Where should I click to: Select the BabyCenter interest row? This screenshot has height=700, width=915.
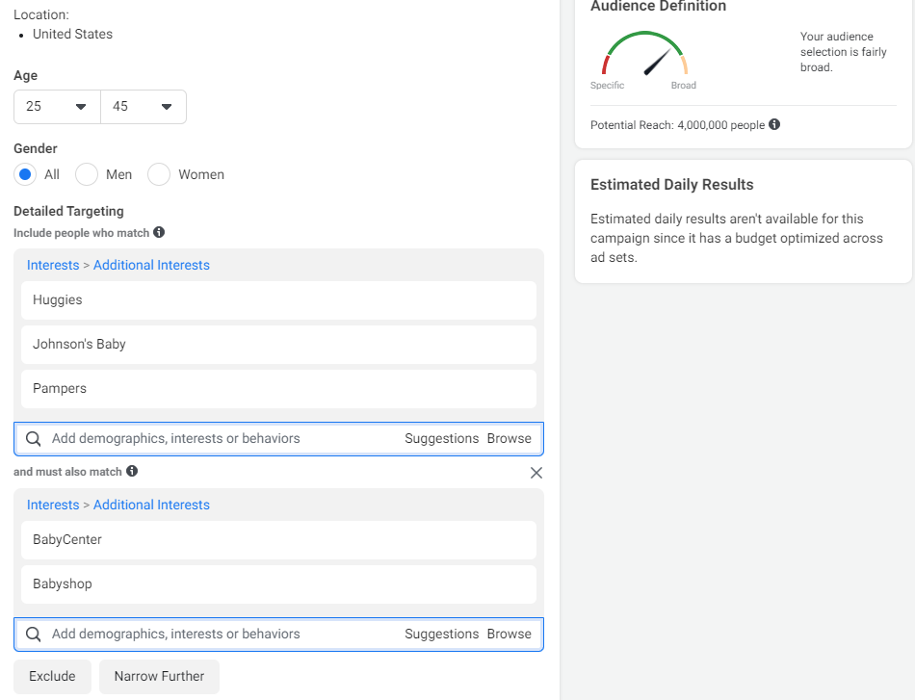[278, 539]
